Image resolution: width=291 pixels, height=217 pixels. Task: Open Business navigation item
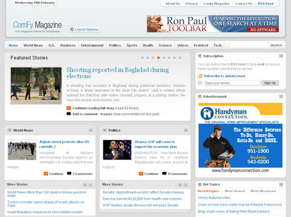pyautogui.click(x=68, y=45)
